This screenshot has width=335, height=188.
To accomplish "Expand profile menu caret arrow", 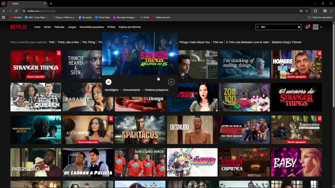I will [321, 27].
